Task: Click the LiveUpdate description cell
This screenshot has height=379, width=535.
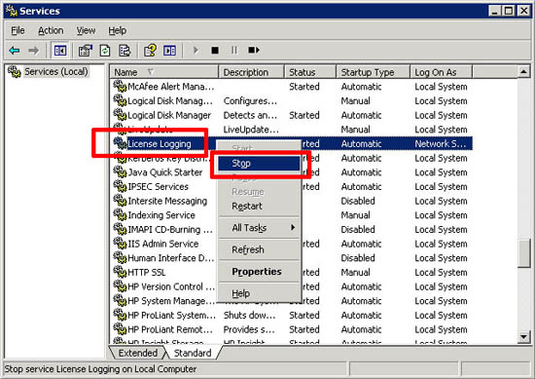Action: coord(251,130)
